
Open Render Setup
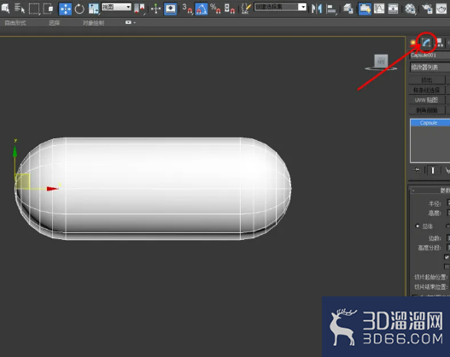pos(427,9)
